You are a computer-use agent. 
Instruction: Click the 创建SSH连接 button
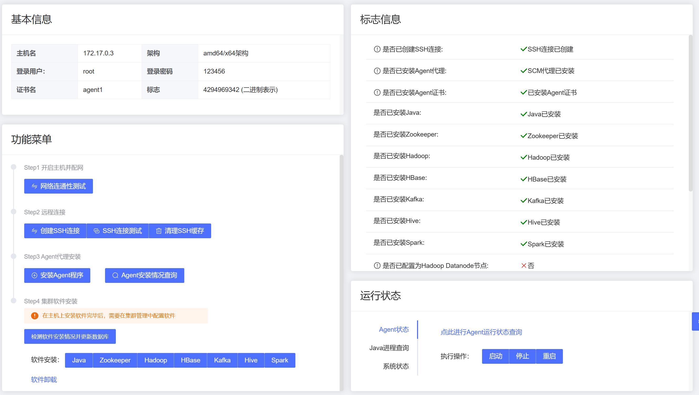pyautogui.click(x=55, y=231)
